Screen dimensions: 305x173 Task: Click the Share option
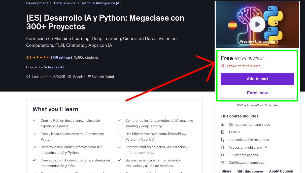coord(226,171)
